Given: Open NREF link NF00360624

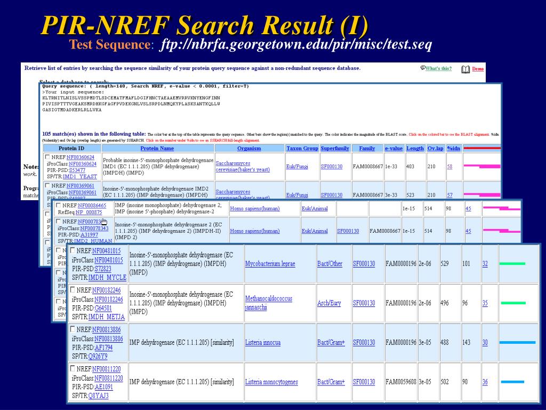Looking at the screenshot, I should (x=81, y=157).
